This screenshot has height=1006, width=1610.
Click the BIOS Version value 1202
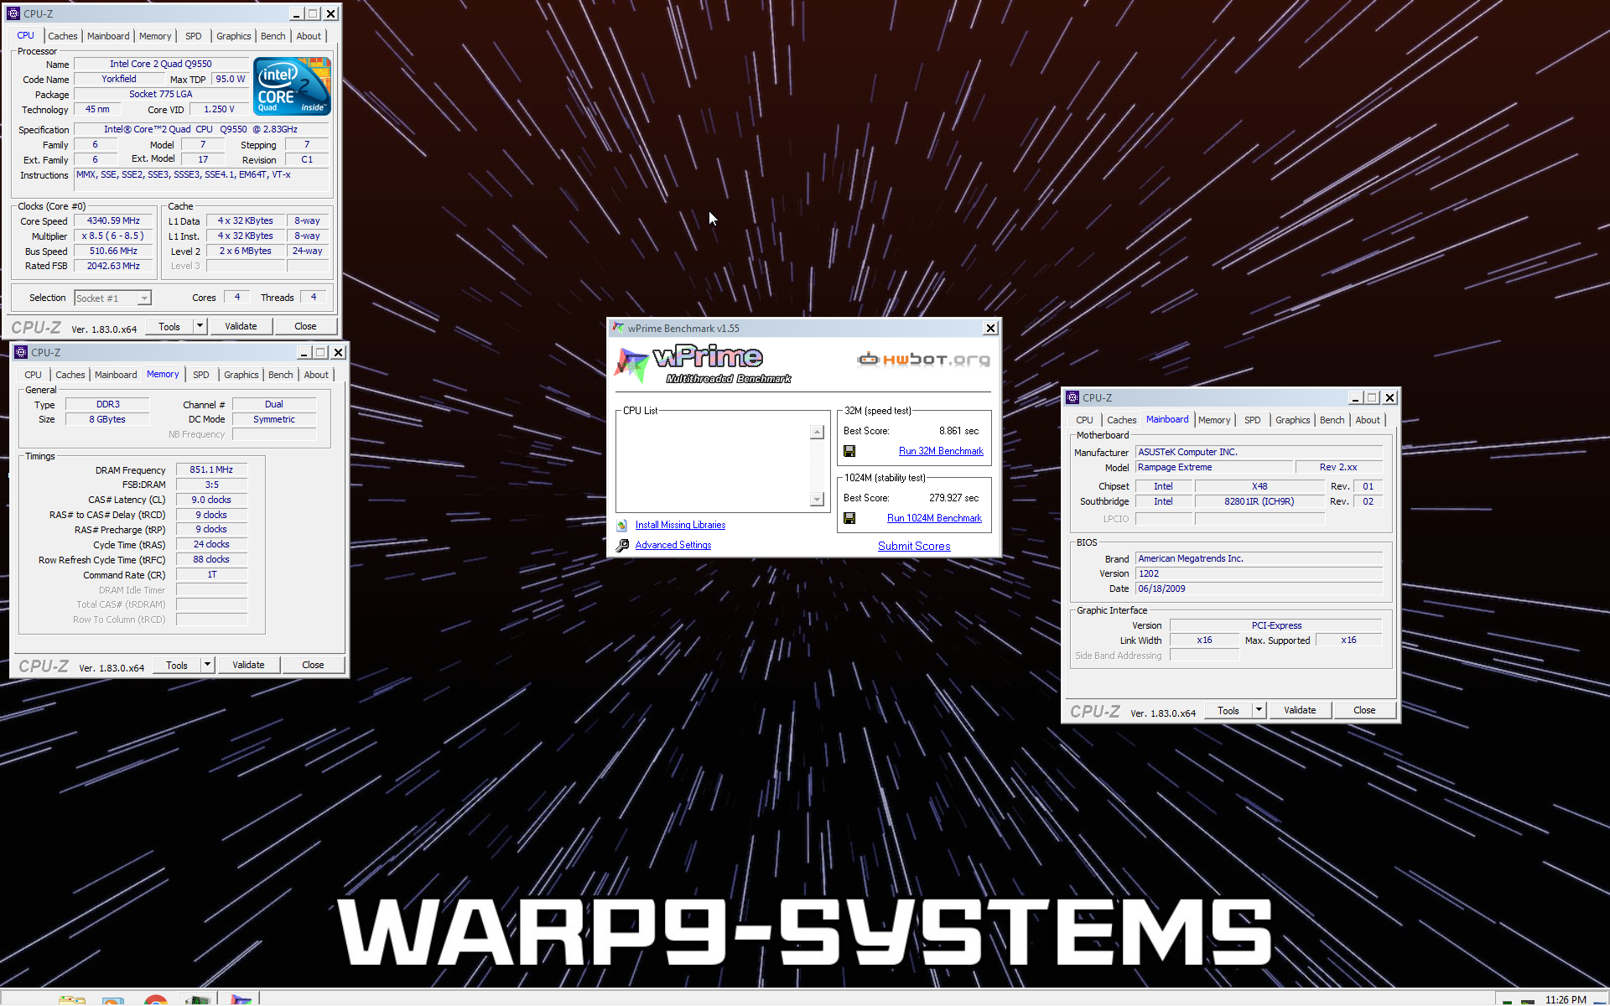1259,574
